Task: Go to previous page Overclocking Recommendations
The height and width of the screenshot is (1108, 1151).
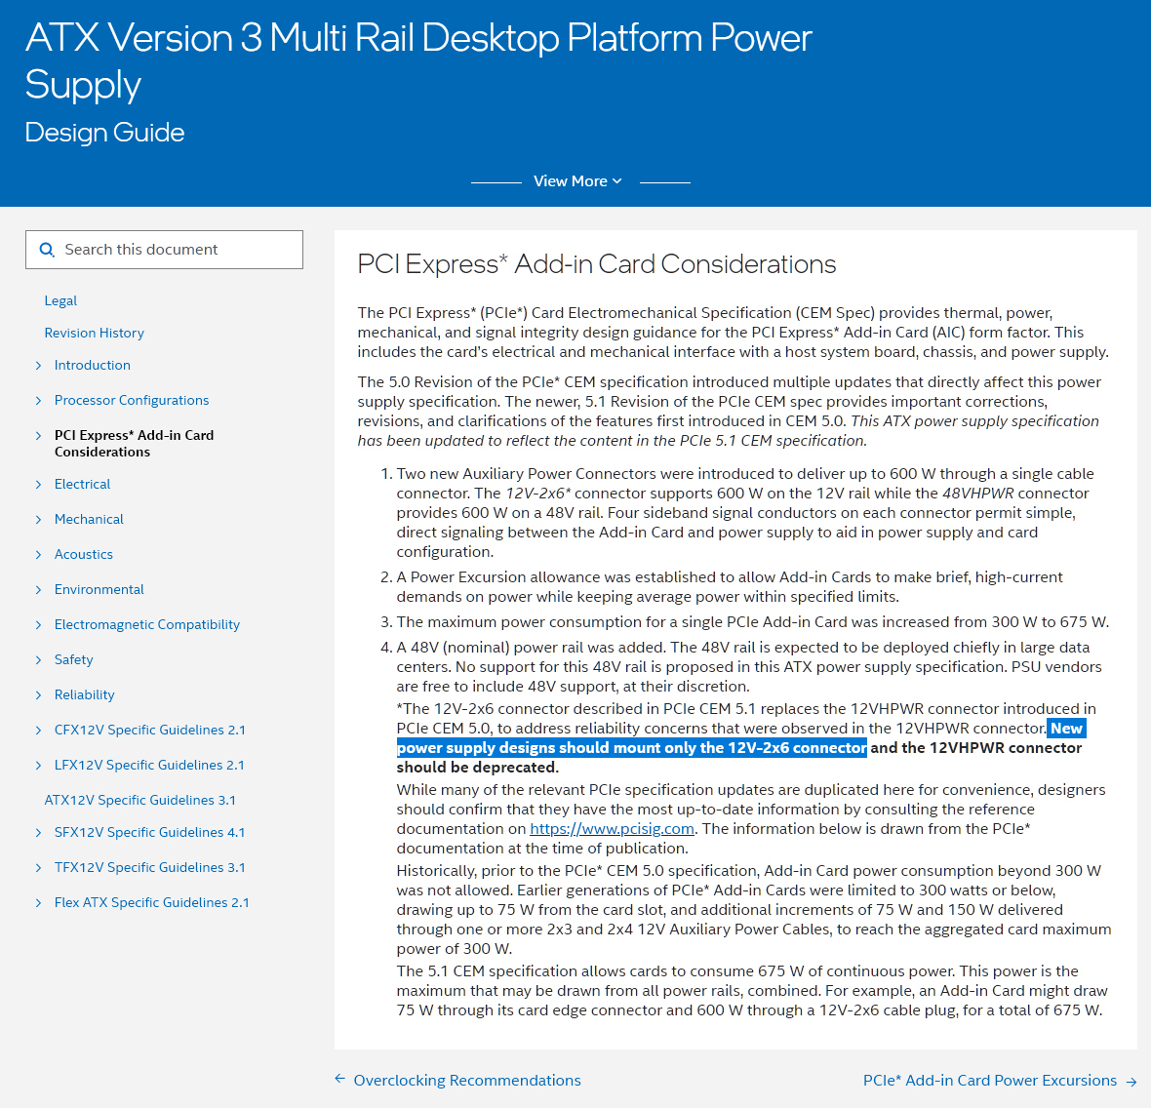Action: 467,1081
